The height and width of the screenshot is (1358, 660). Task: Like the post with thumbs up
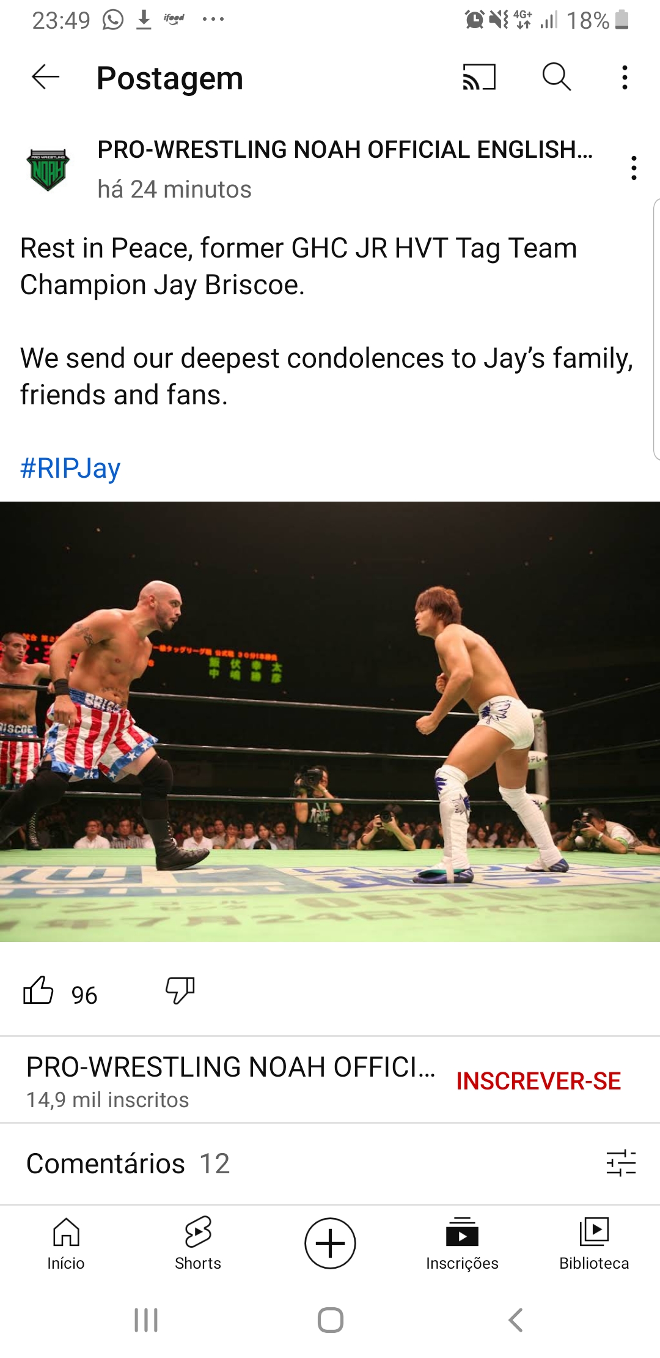38,990
